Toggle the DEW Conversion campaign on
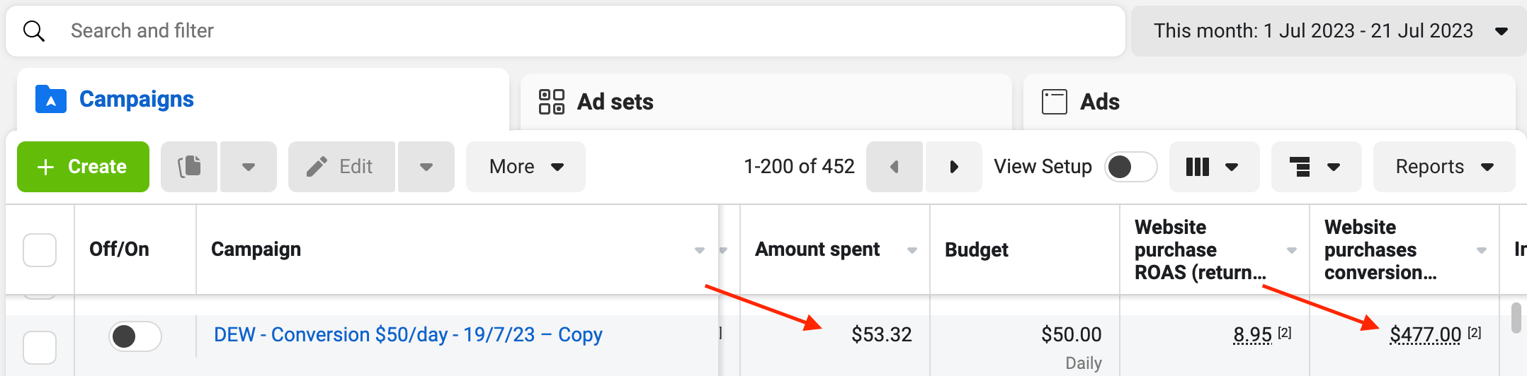This screenshot has width=1527, height=376. point(135,336)
